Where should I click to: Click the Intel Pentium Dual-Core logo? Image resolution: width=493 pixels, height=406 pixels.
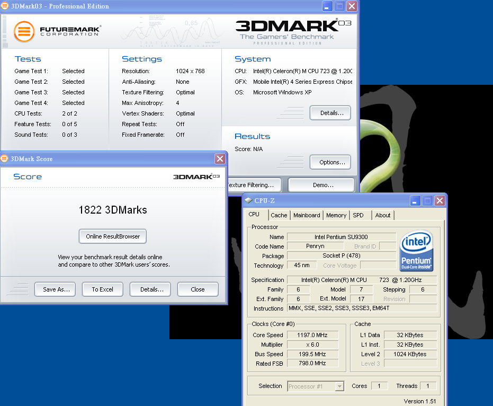point(416,251)
